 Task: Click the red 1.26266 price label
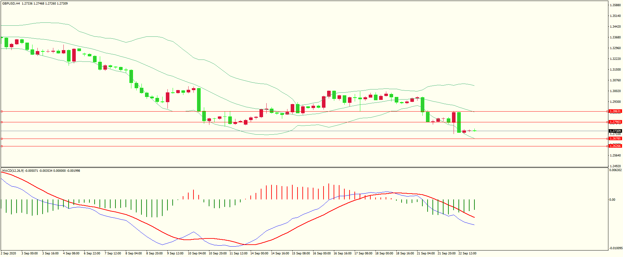tap(615, 146)
